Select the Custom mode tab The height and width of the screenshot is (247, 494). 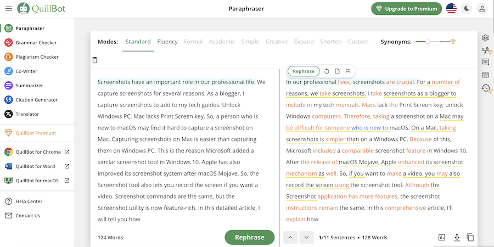point(358,42)
